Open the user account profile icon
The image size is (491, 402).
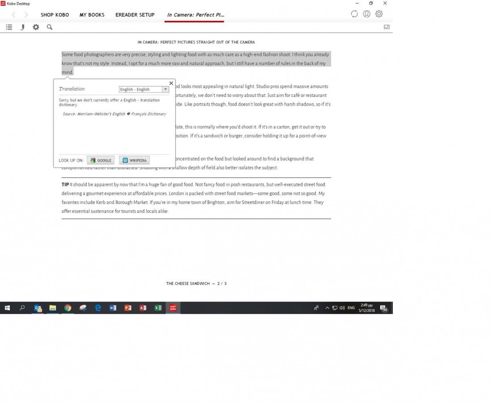tap(366, 14)
